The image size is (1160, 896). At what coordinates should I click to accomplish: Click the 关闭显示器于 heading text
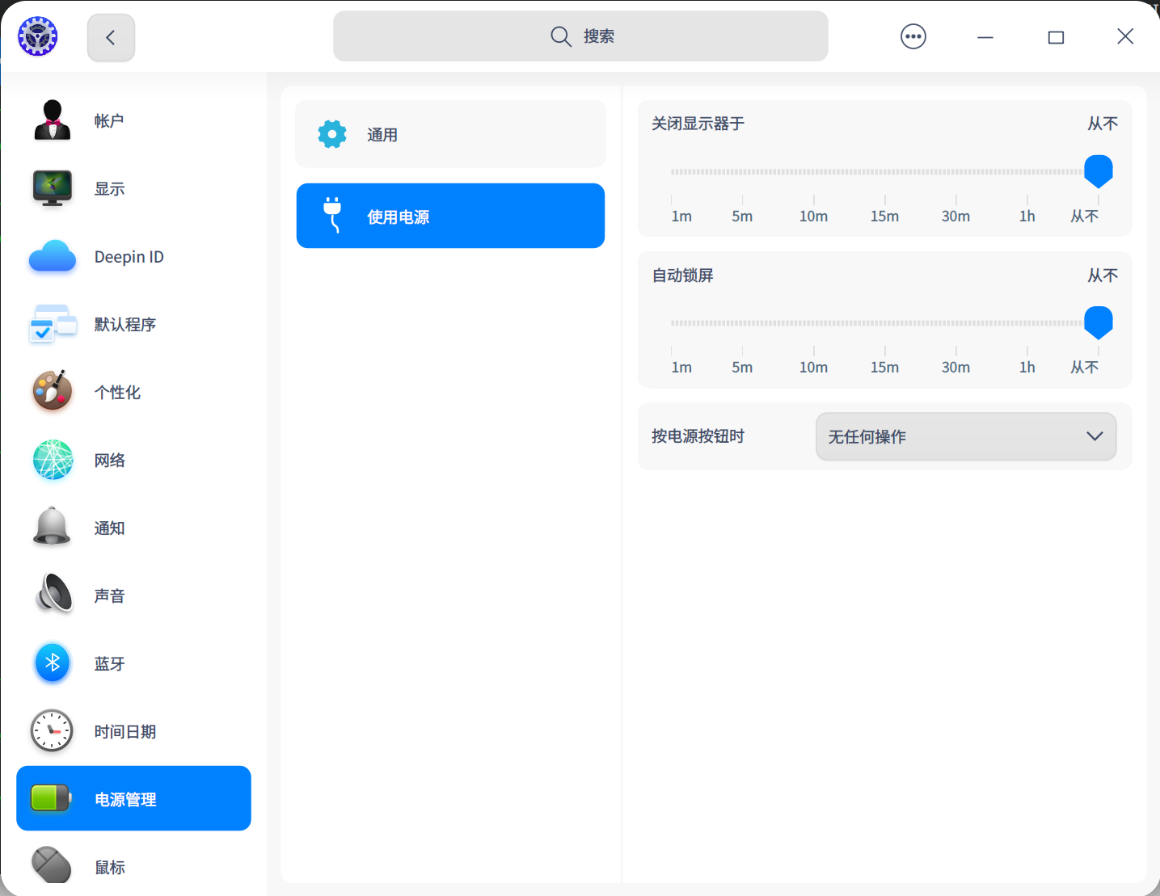coord(698,124)
